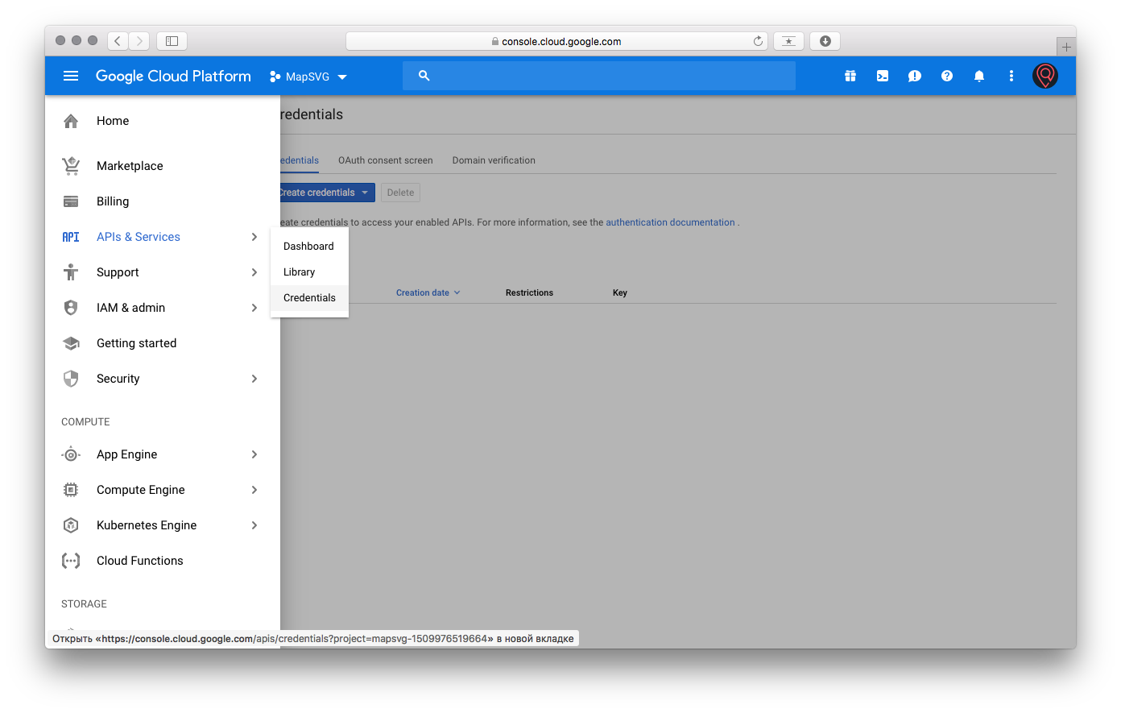The height and width of the screenshot is (713, 1121).
Task: Click the Security shield icon
Action: coord(71,379)
